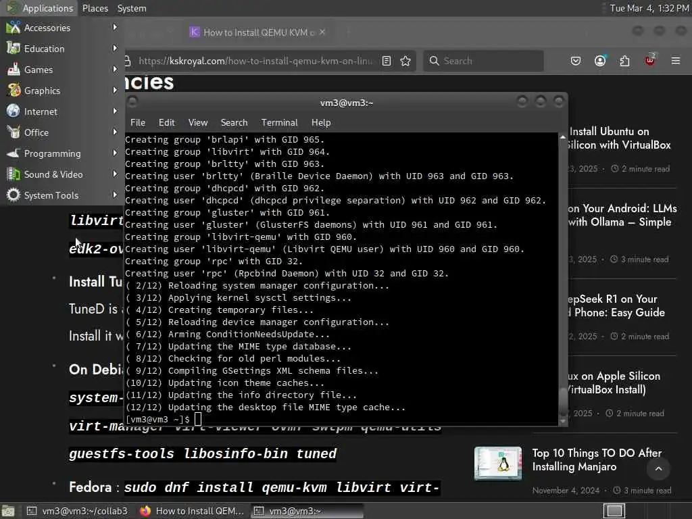Open the terminal File menu
This screenshot has height=519, width=692.
pyautogui.click(x=138, y=123)
